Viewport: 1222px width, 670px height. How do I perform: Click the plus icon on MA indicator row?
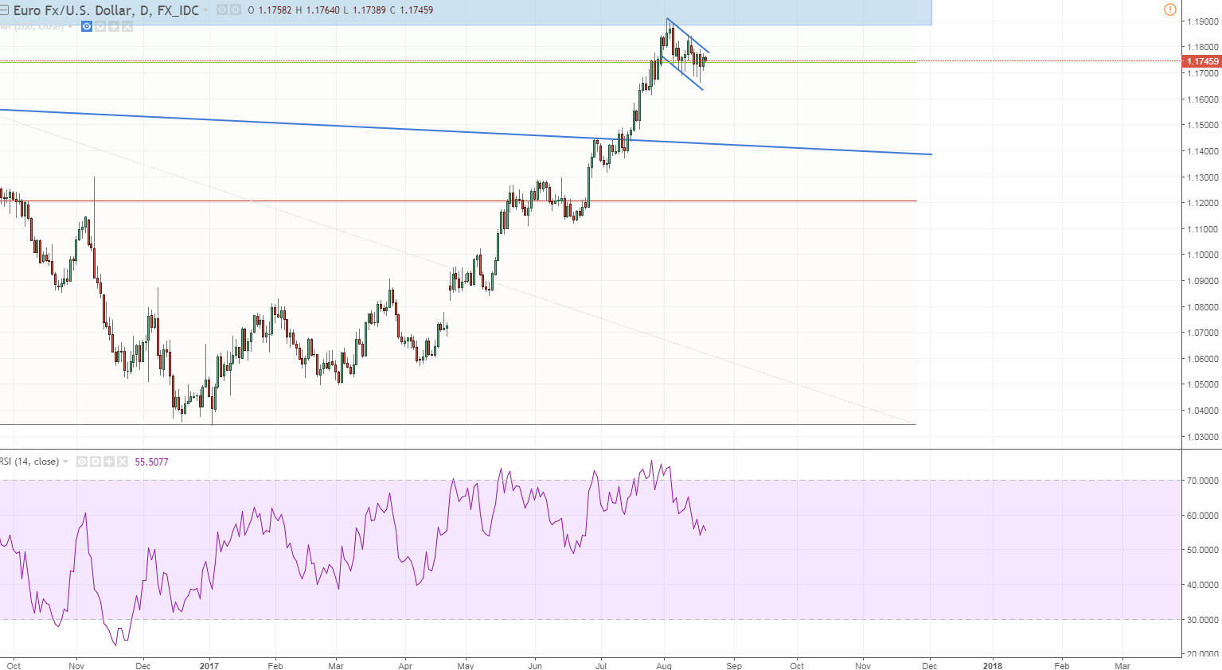tap(114, 26)
